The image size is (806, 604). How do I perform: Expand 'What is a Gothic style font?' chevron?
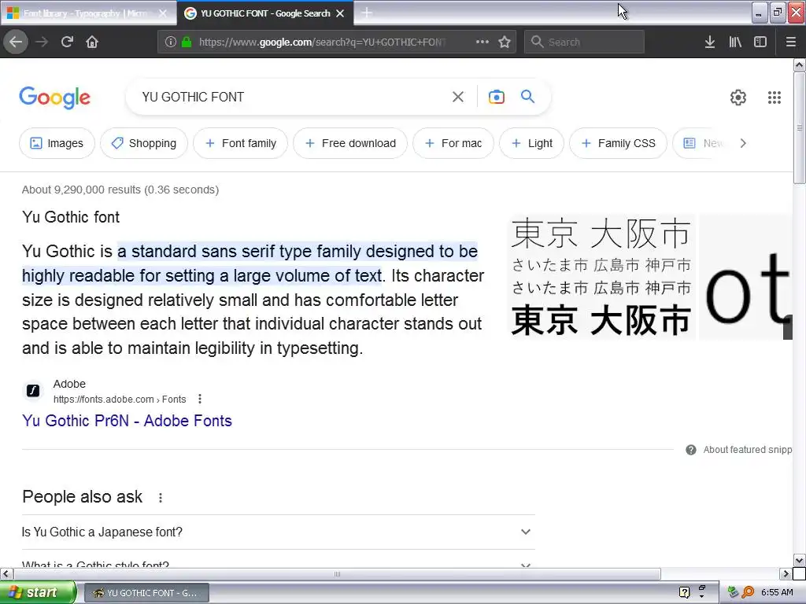point(525,565)
